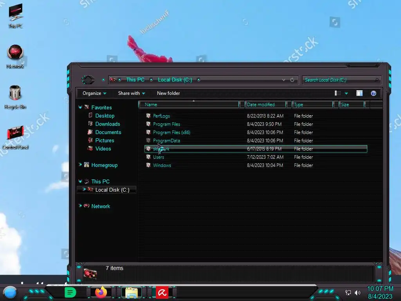Click the New folder button
The height and width of the screenshot is (301, 401).
point(168,93)
